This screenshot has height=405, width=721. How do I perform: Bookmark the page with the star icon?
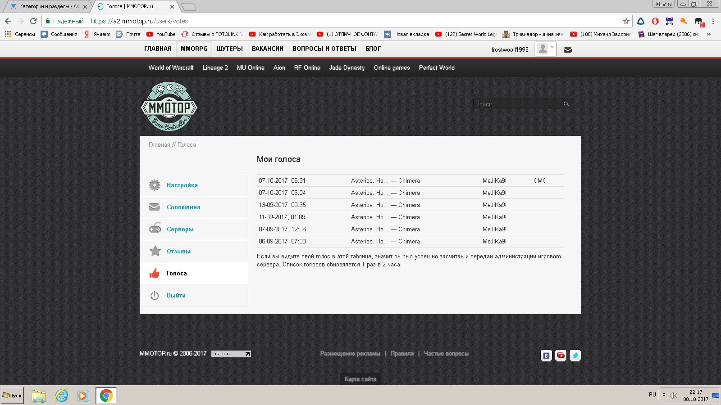(x=626, y=21)
